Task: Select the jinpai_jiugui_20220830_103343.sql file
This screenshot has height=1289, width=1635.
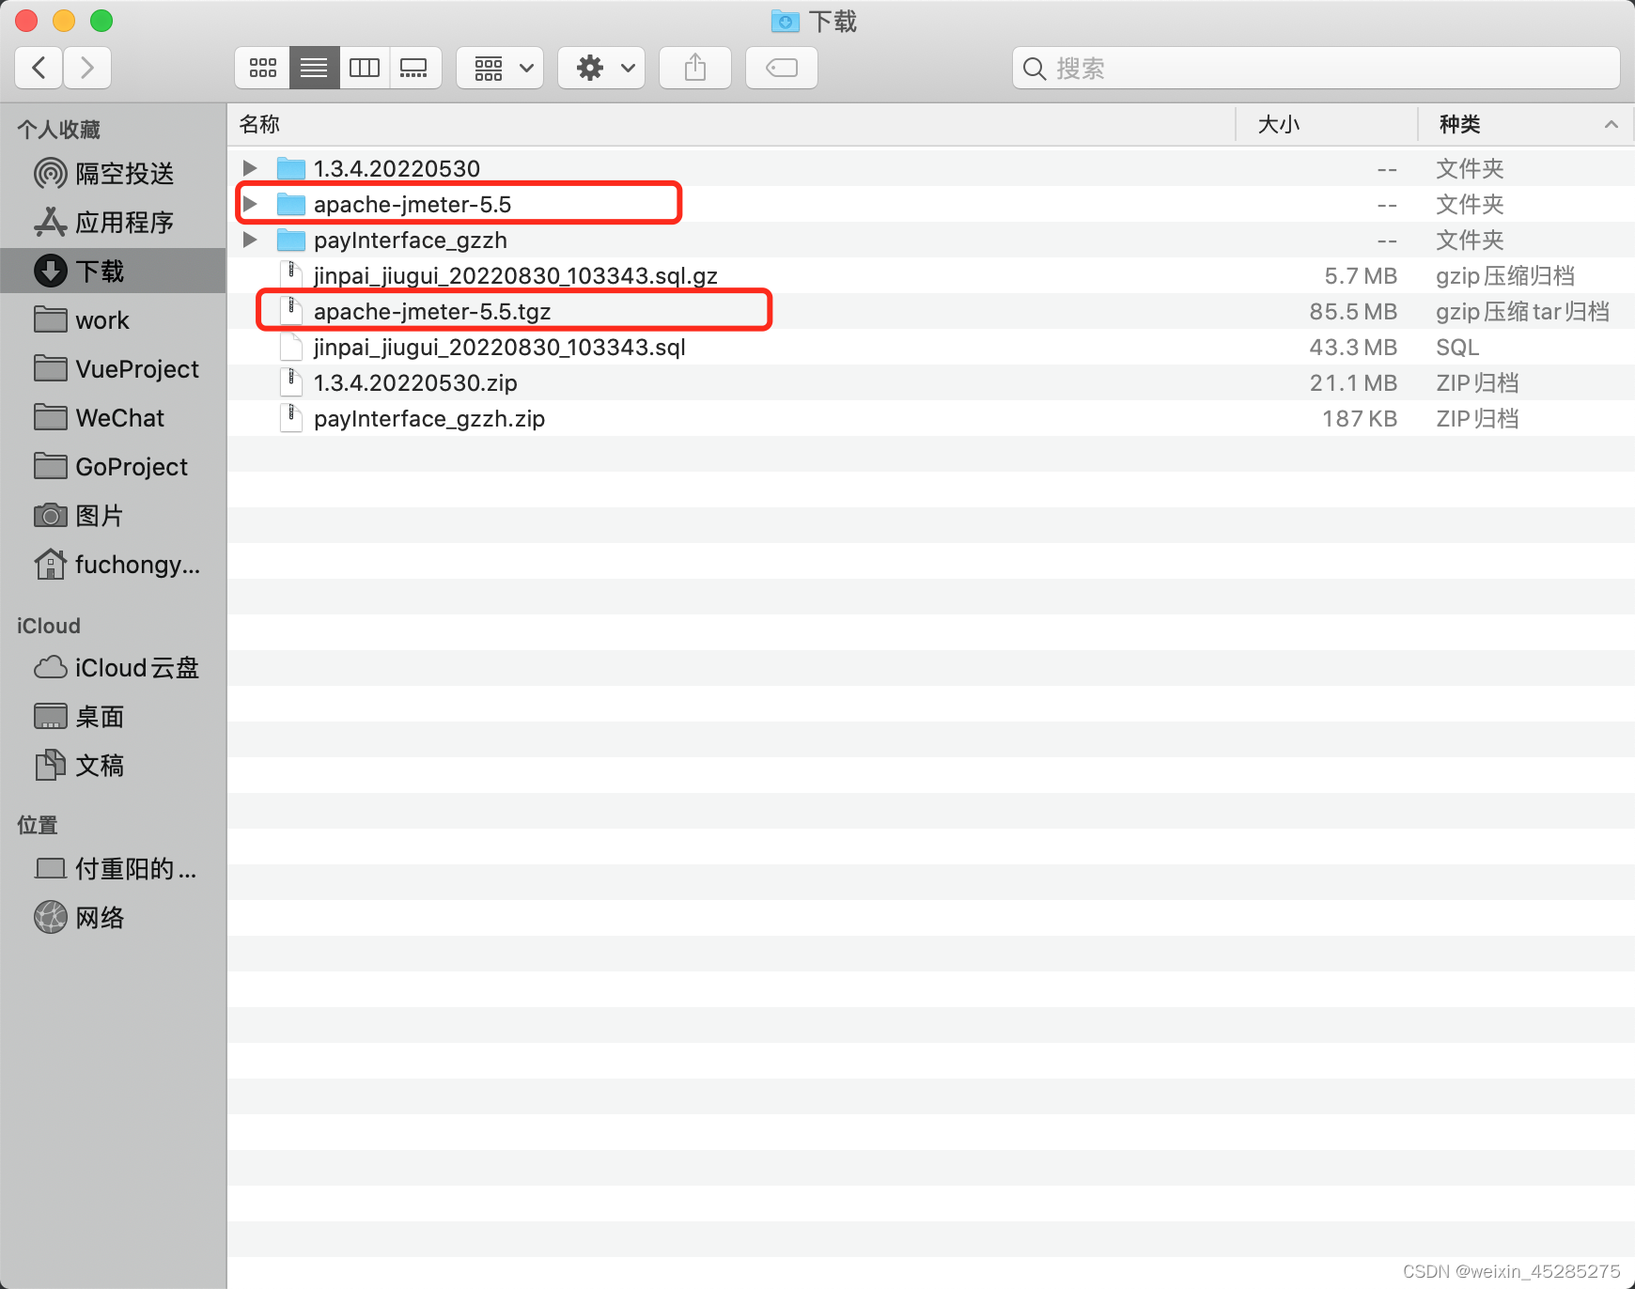Action: (x=930, y=347)
